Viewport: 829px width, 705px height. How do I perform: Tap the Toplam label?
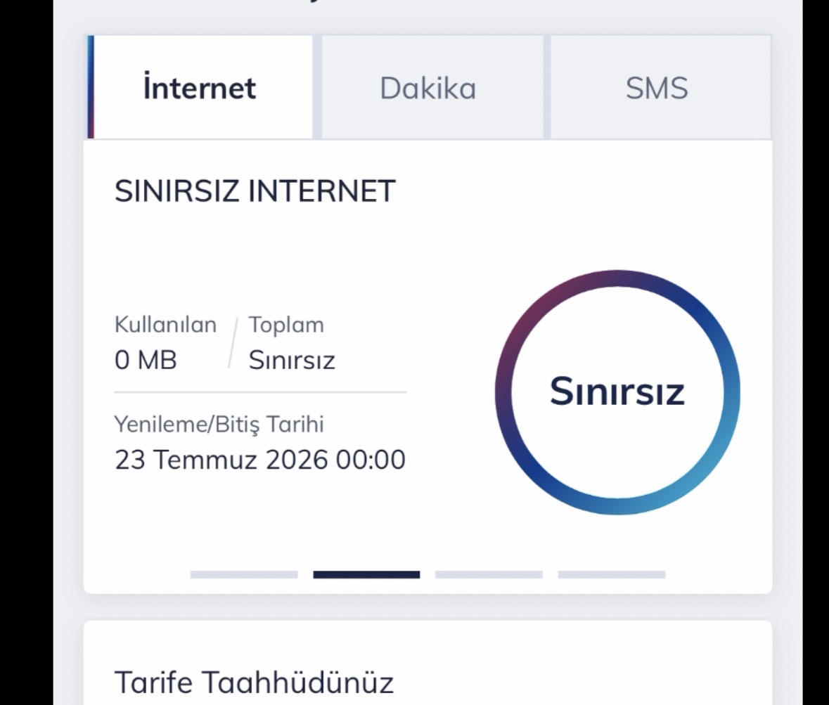286,325
